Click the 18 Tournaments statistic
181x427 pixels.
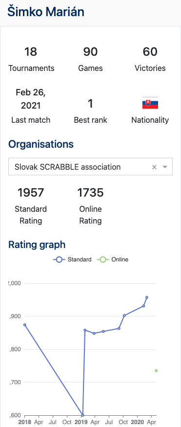[31, 59]
